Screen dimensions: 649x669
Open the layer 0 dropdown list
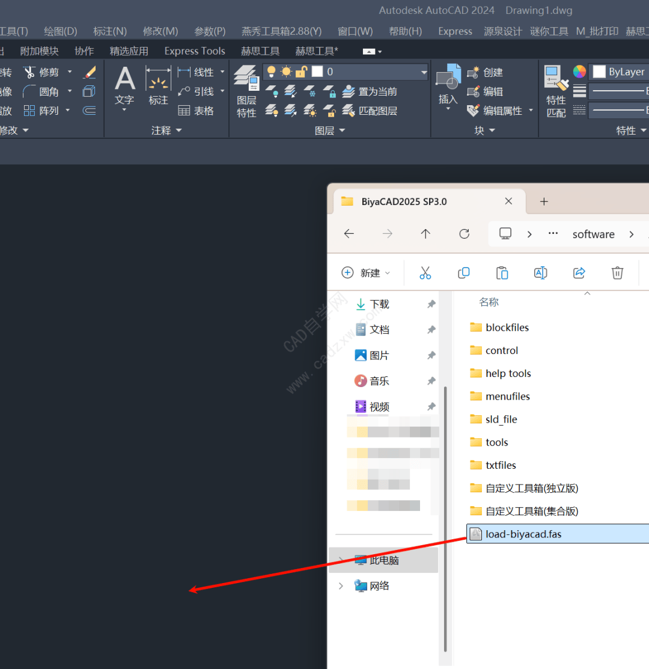click(424, 72)
